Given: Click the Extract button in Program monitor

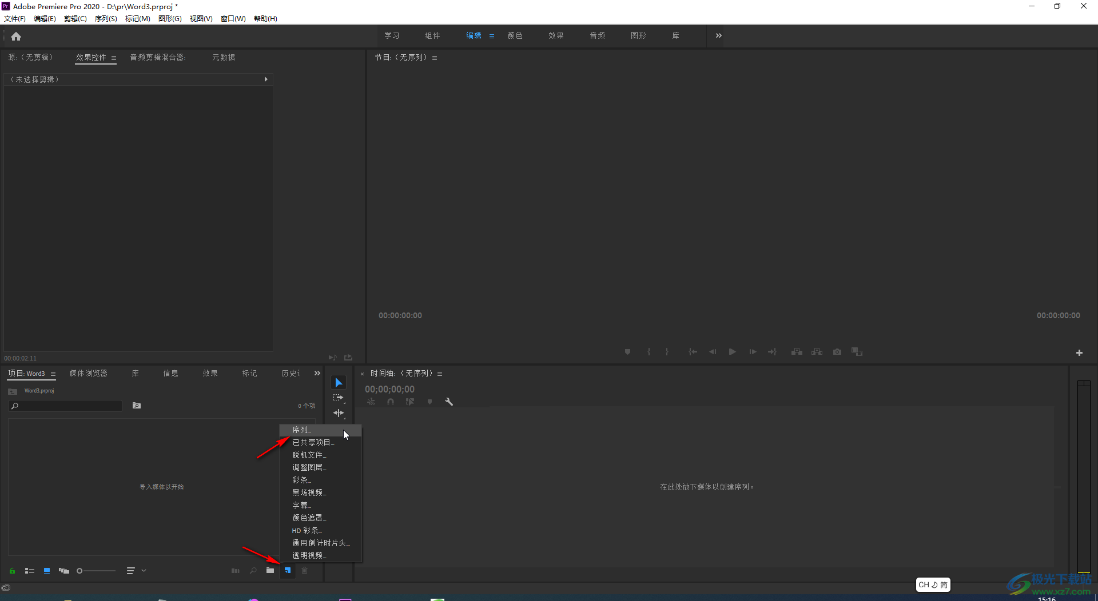Looking at the screenshot, I should 817,352.
